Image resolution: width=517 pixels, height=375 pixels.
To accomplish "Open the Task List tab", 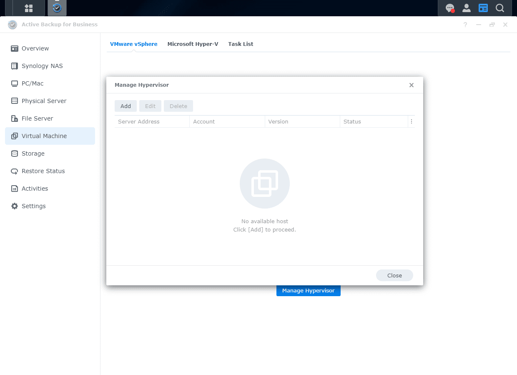I will (241, 44).
